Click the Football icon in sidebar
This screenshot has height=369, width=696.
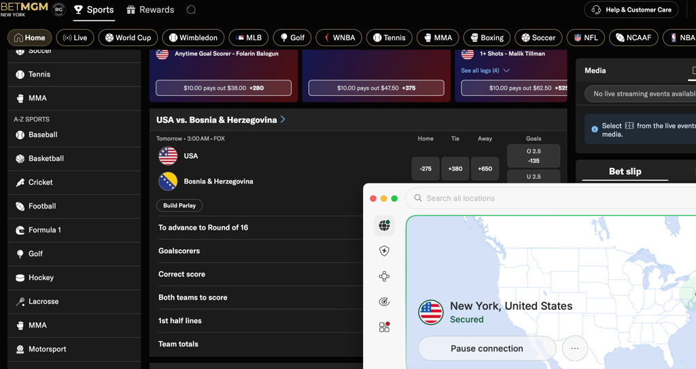point(20,206)
